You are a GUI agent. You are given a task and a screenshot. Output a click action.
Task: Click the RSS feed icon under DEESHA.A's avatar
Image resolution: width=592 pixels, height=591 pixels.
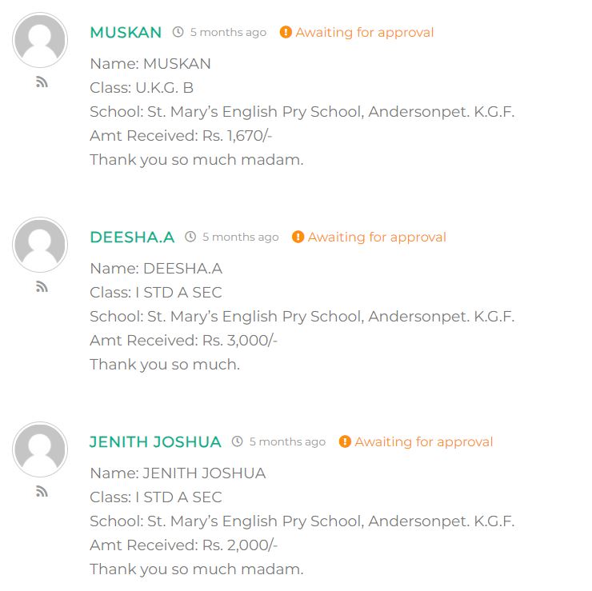pyautogui.click(x=42, y=287)
